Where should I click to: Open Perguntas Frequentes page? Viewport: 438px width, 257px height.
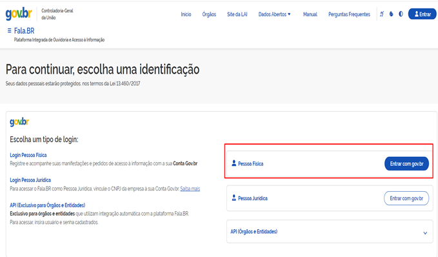349,14
